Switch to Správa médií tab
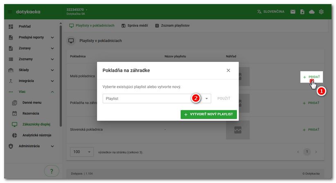Viewport: 336px width, 183px height. coord(135,26)
